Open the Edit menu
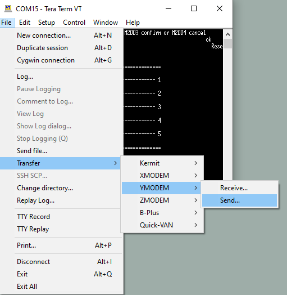Viewport: 287px width, 295px height. [25, 23]
